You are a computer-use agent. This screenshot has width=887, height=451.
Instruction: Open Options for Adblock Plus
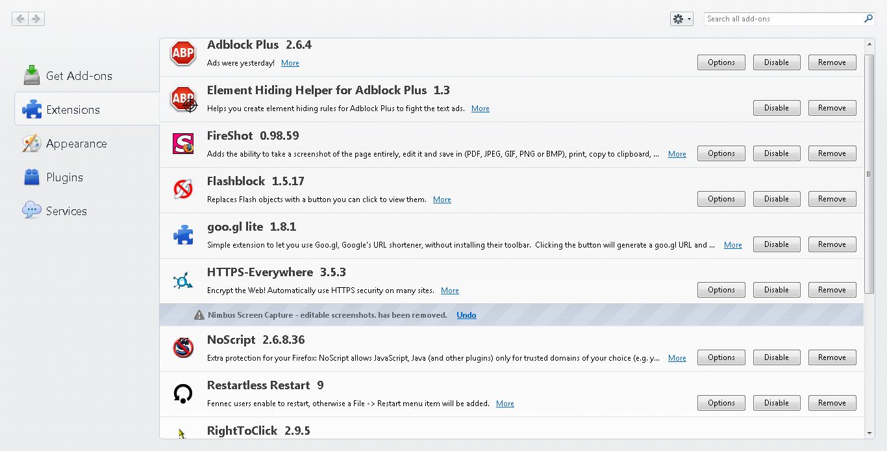(721, 62)
